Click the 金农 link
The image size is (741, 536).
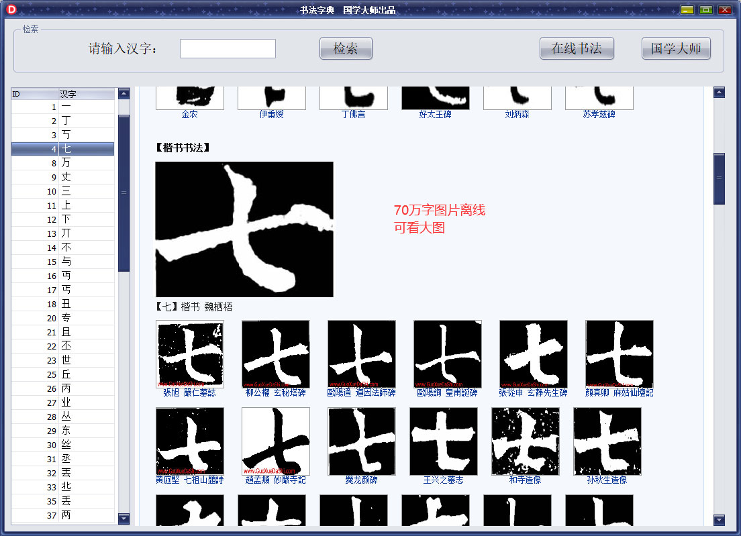pyautogui.click(x=189, y=114)
